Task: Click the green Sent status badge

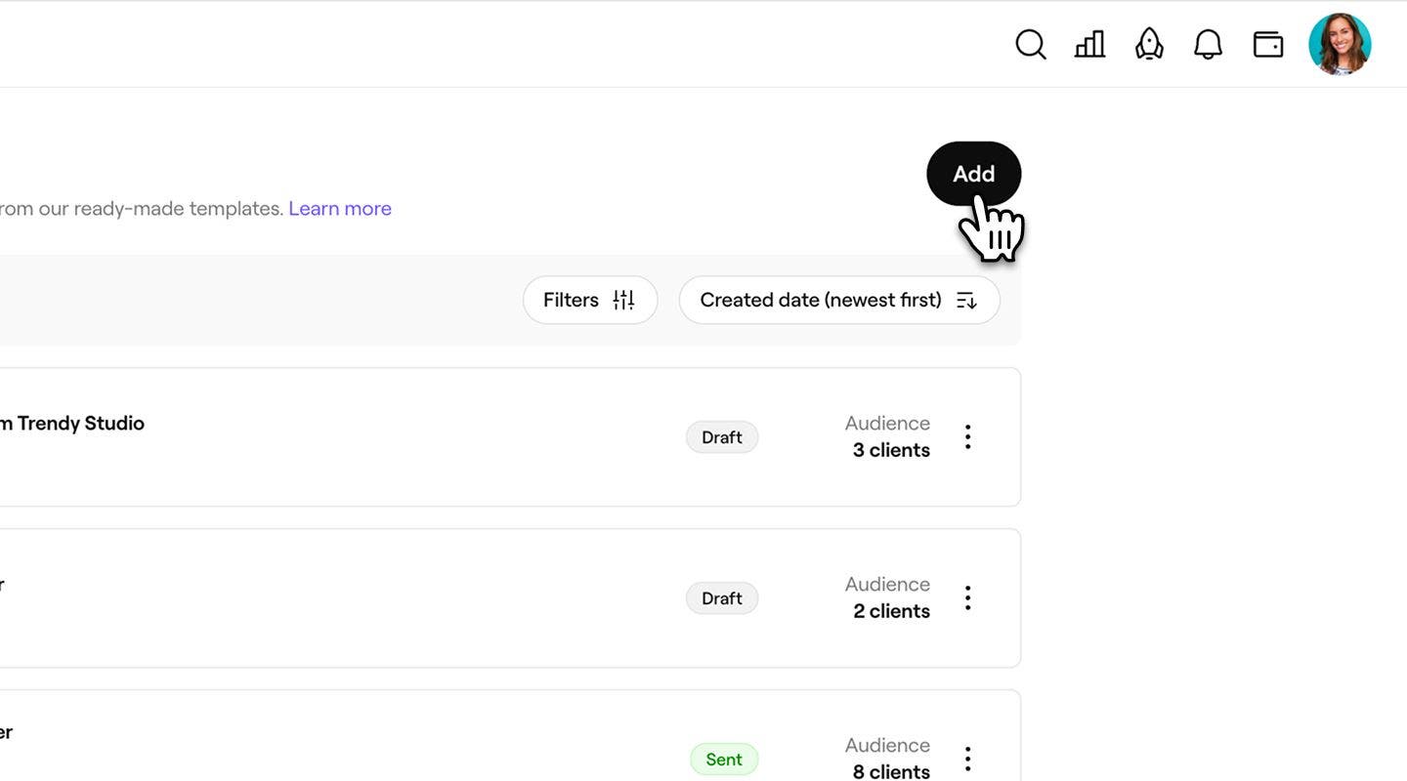Action: [x=724, y=760]
